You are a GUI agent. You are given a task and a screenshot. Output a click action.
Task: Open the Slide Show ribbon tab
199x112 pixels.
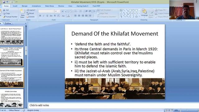[x=49, y=6]
